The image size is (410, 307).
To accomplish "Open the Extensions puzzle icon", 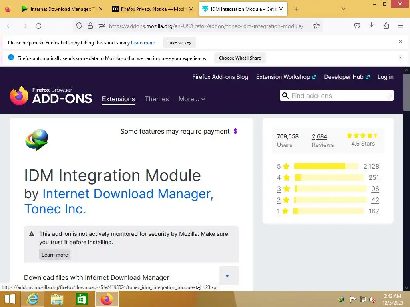I will click(x=386, y=26).
